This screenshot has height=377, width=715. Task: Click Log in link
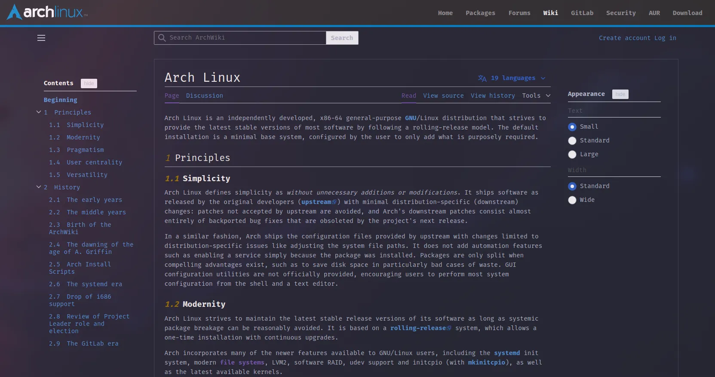click(x=666, y=38)
